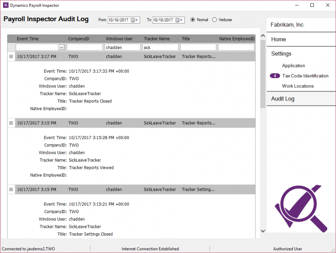Click the Connected to jaxdemo2.TWO status text
This screenshot has height=253, width=336.
coord(28,249)
